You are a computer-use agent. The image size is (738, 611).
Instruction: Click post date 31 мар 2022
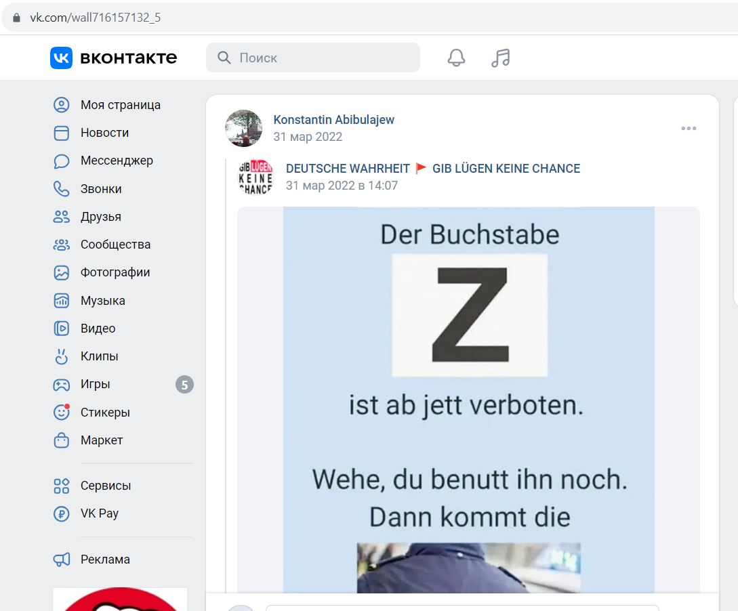308,137
